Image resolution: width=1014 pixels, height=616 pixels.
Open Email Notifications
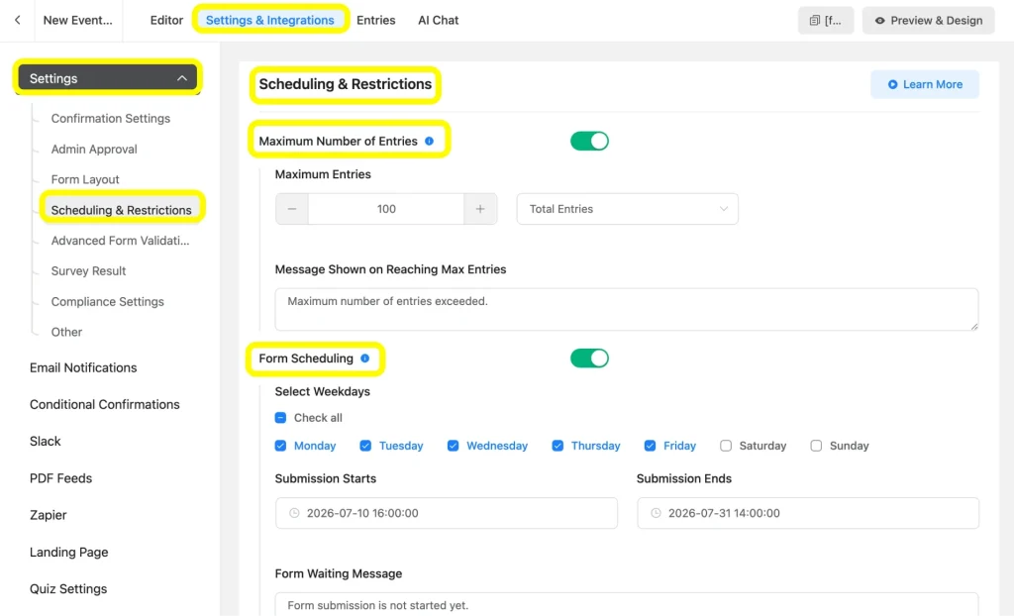click(83, 367)
